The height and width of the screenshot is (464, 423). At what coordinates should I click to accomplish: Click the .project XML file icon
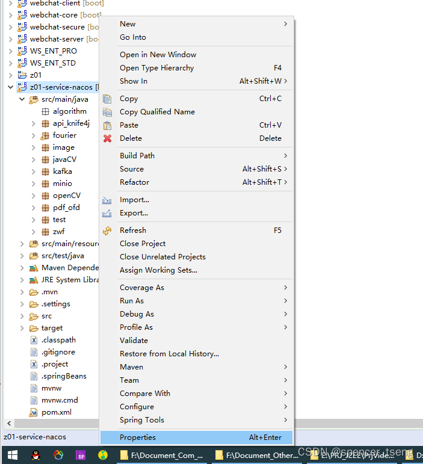pos(34,364)
